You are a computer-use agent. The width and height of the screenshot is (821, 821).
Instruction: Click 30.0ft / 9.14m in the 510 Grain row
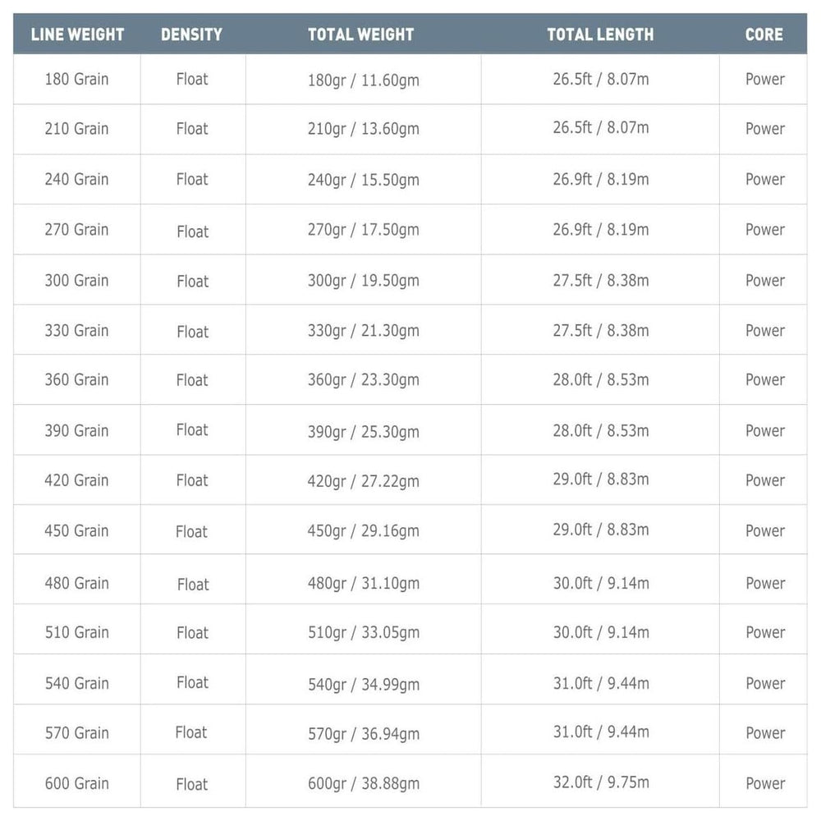[x=601, y=632]
